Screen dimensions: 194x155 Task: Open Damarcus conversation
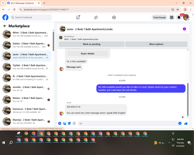point(26,110)
